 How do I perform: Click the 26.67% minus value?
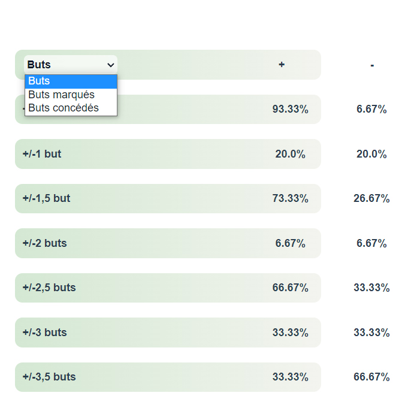click(371, 198)
